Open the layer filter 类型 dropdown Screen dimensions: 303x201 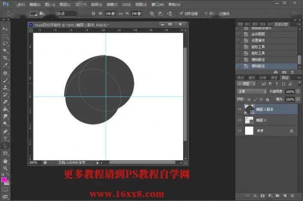(246, 84)
